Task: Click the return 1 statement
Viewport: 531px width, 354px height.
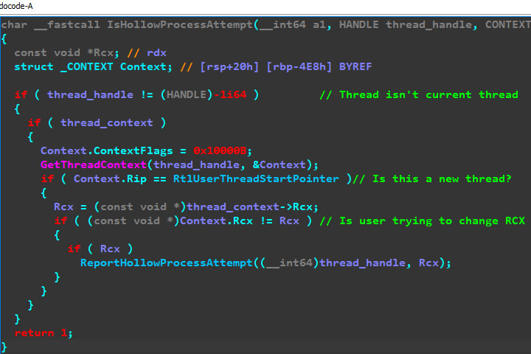Action: click(43, 333)
